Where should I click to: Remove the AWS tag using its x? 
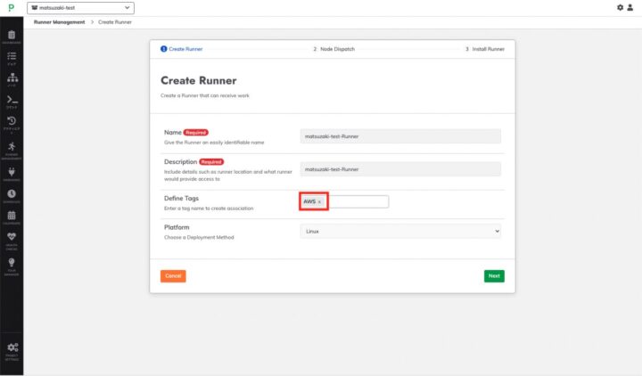point(320,202)
